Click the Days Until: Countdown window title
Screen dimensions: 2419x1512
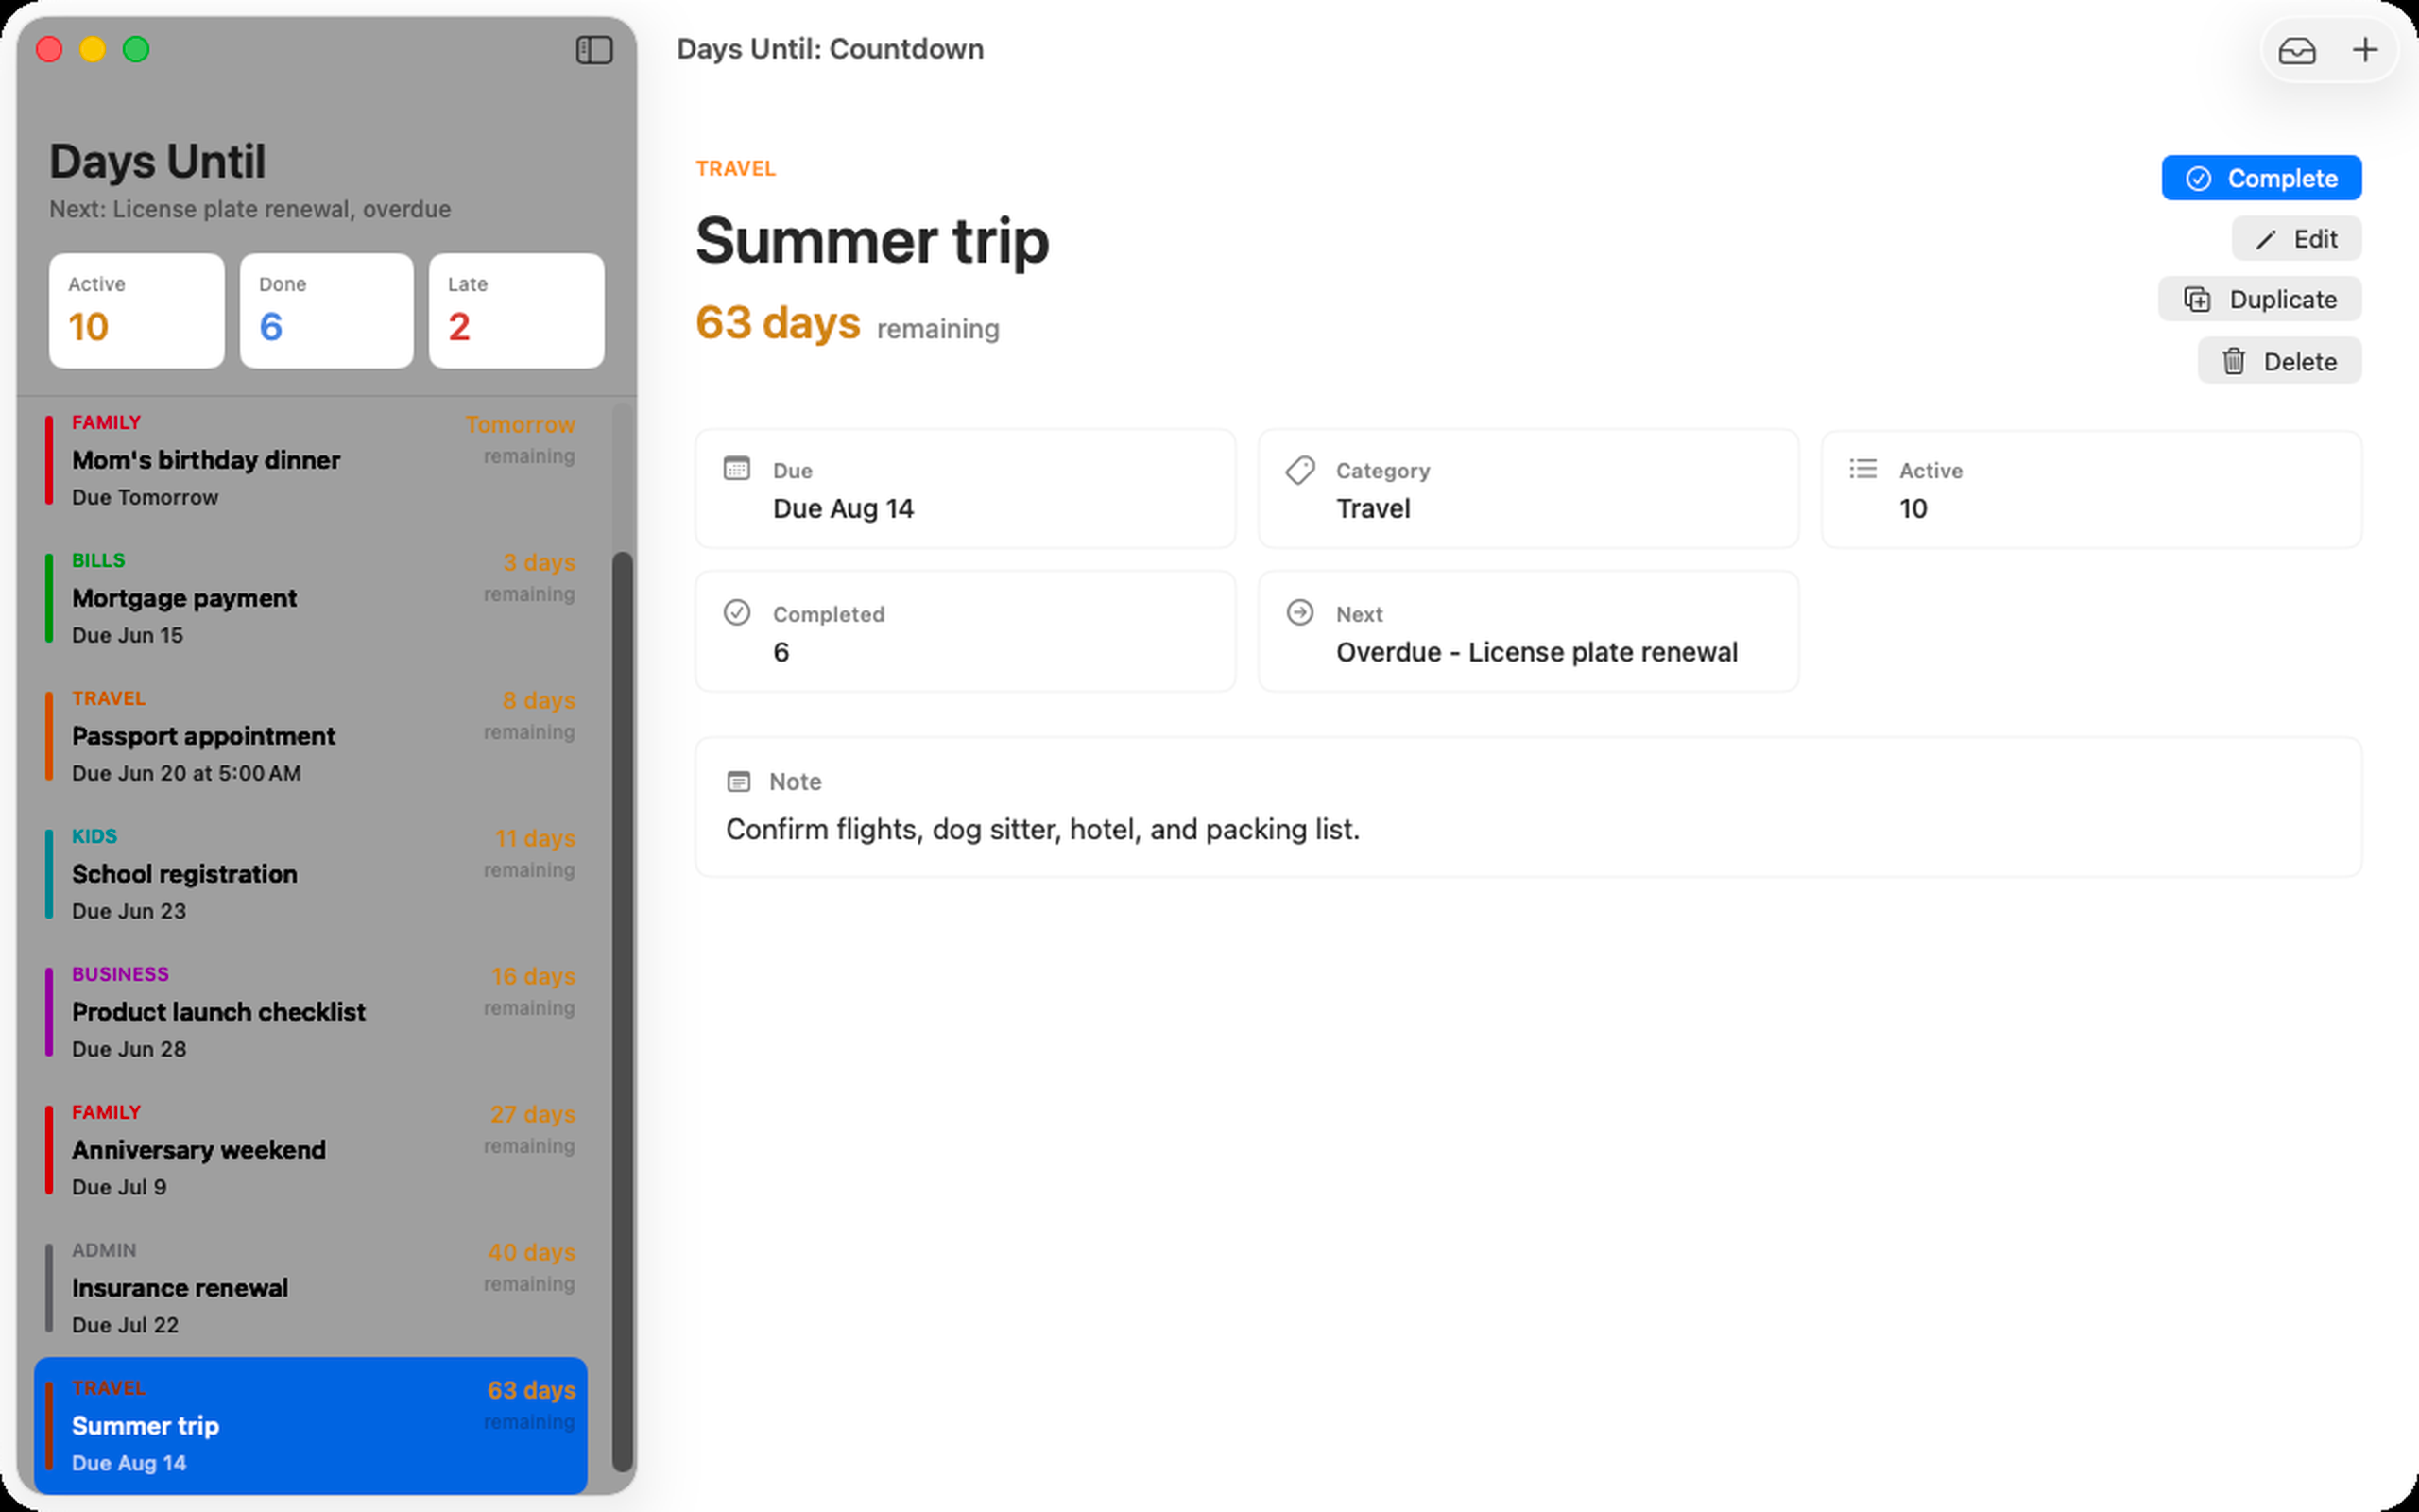[x=830, y=49]
